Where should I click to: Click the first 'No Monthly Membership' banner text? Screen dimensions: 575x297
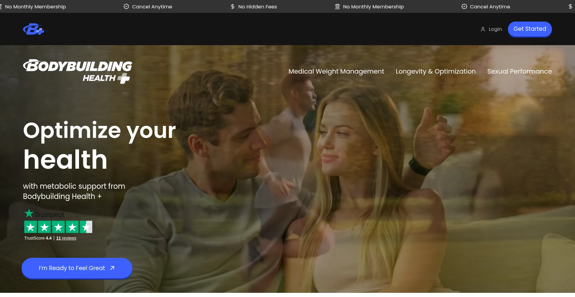(35, 7)
